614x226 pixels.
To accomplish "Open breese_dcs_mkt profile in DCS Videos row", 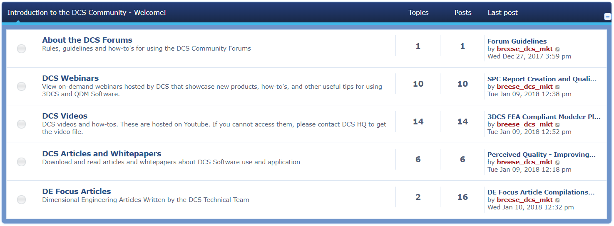I will coord(525,124).
